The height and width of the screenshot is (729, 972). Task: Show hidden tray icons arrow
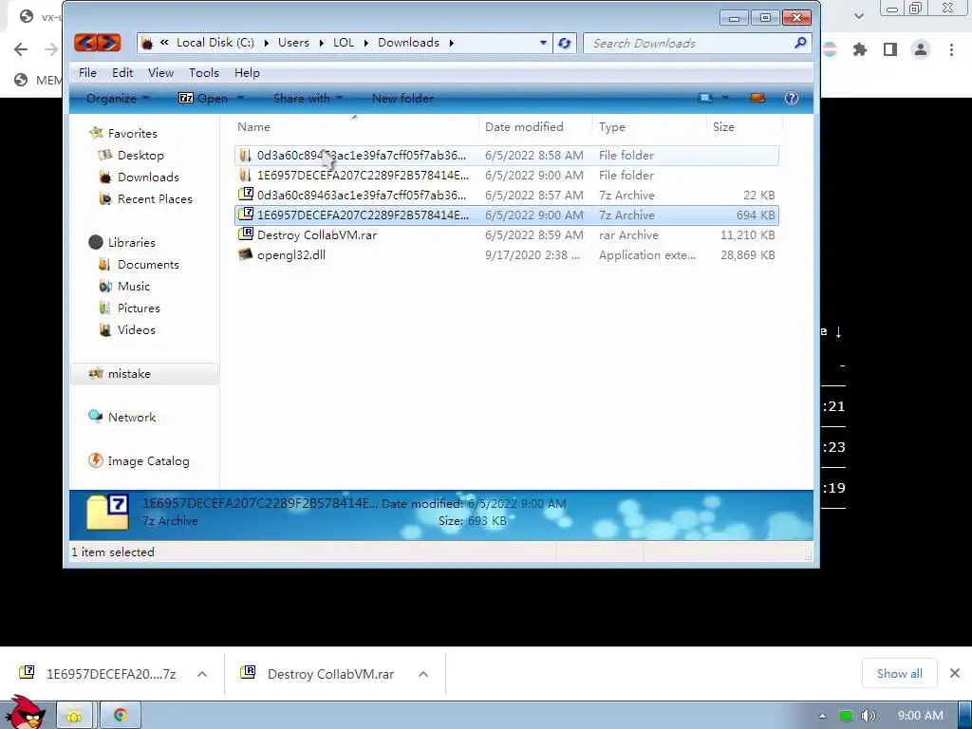point(822,716)
